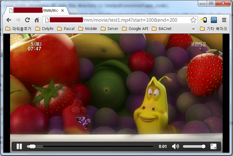Go back to previous page
This screenshot has width=233, height=156.
coord(9,20)
